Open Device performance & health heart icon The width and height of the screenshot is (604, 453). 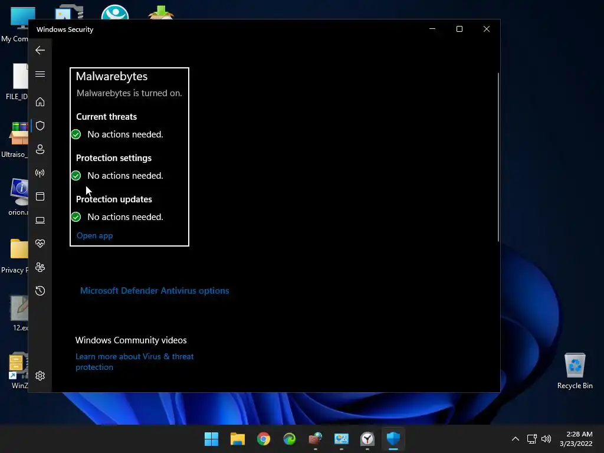(x=40, y=244)
